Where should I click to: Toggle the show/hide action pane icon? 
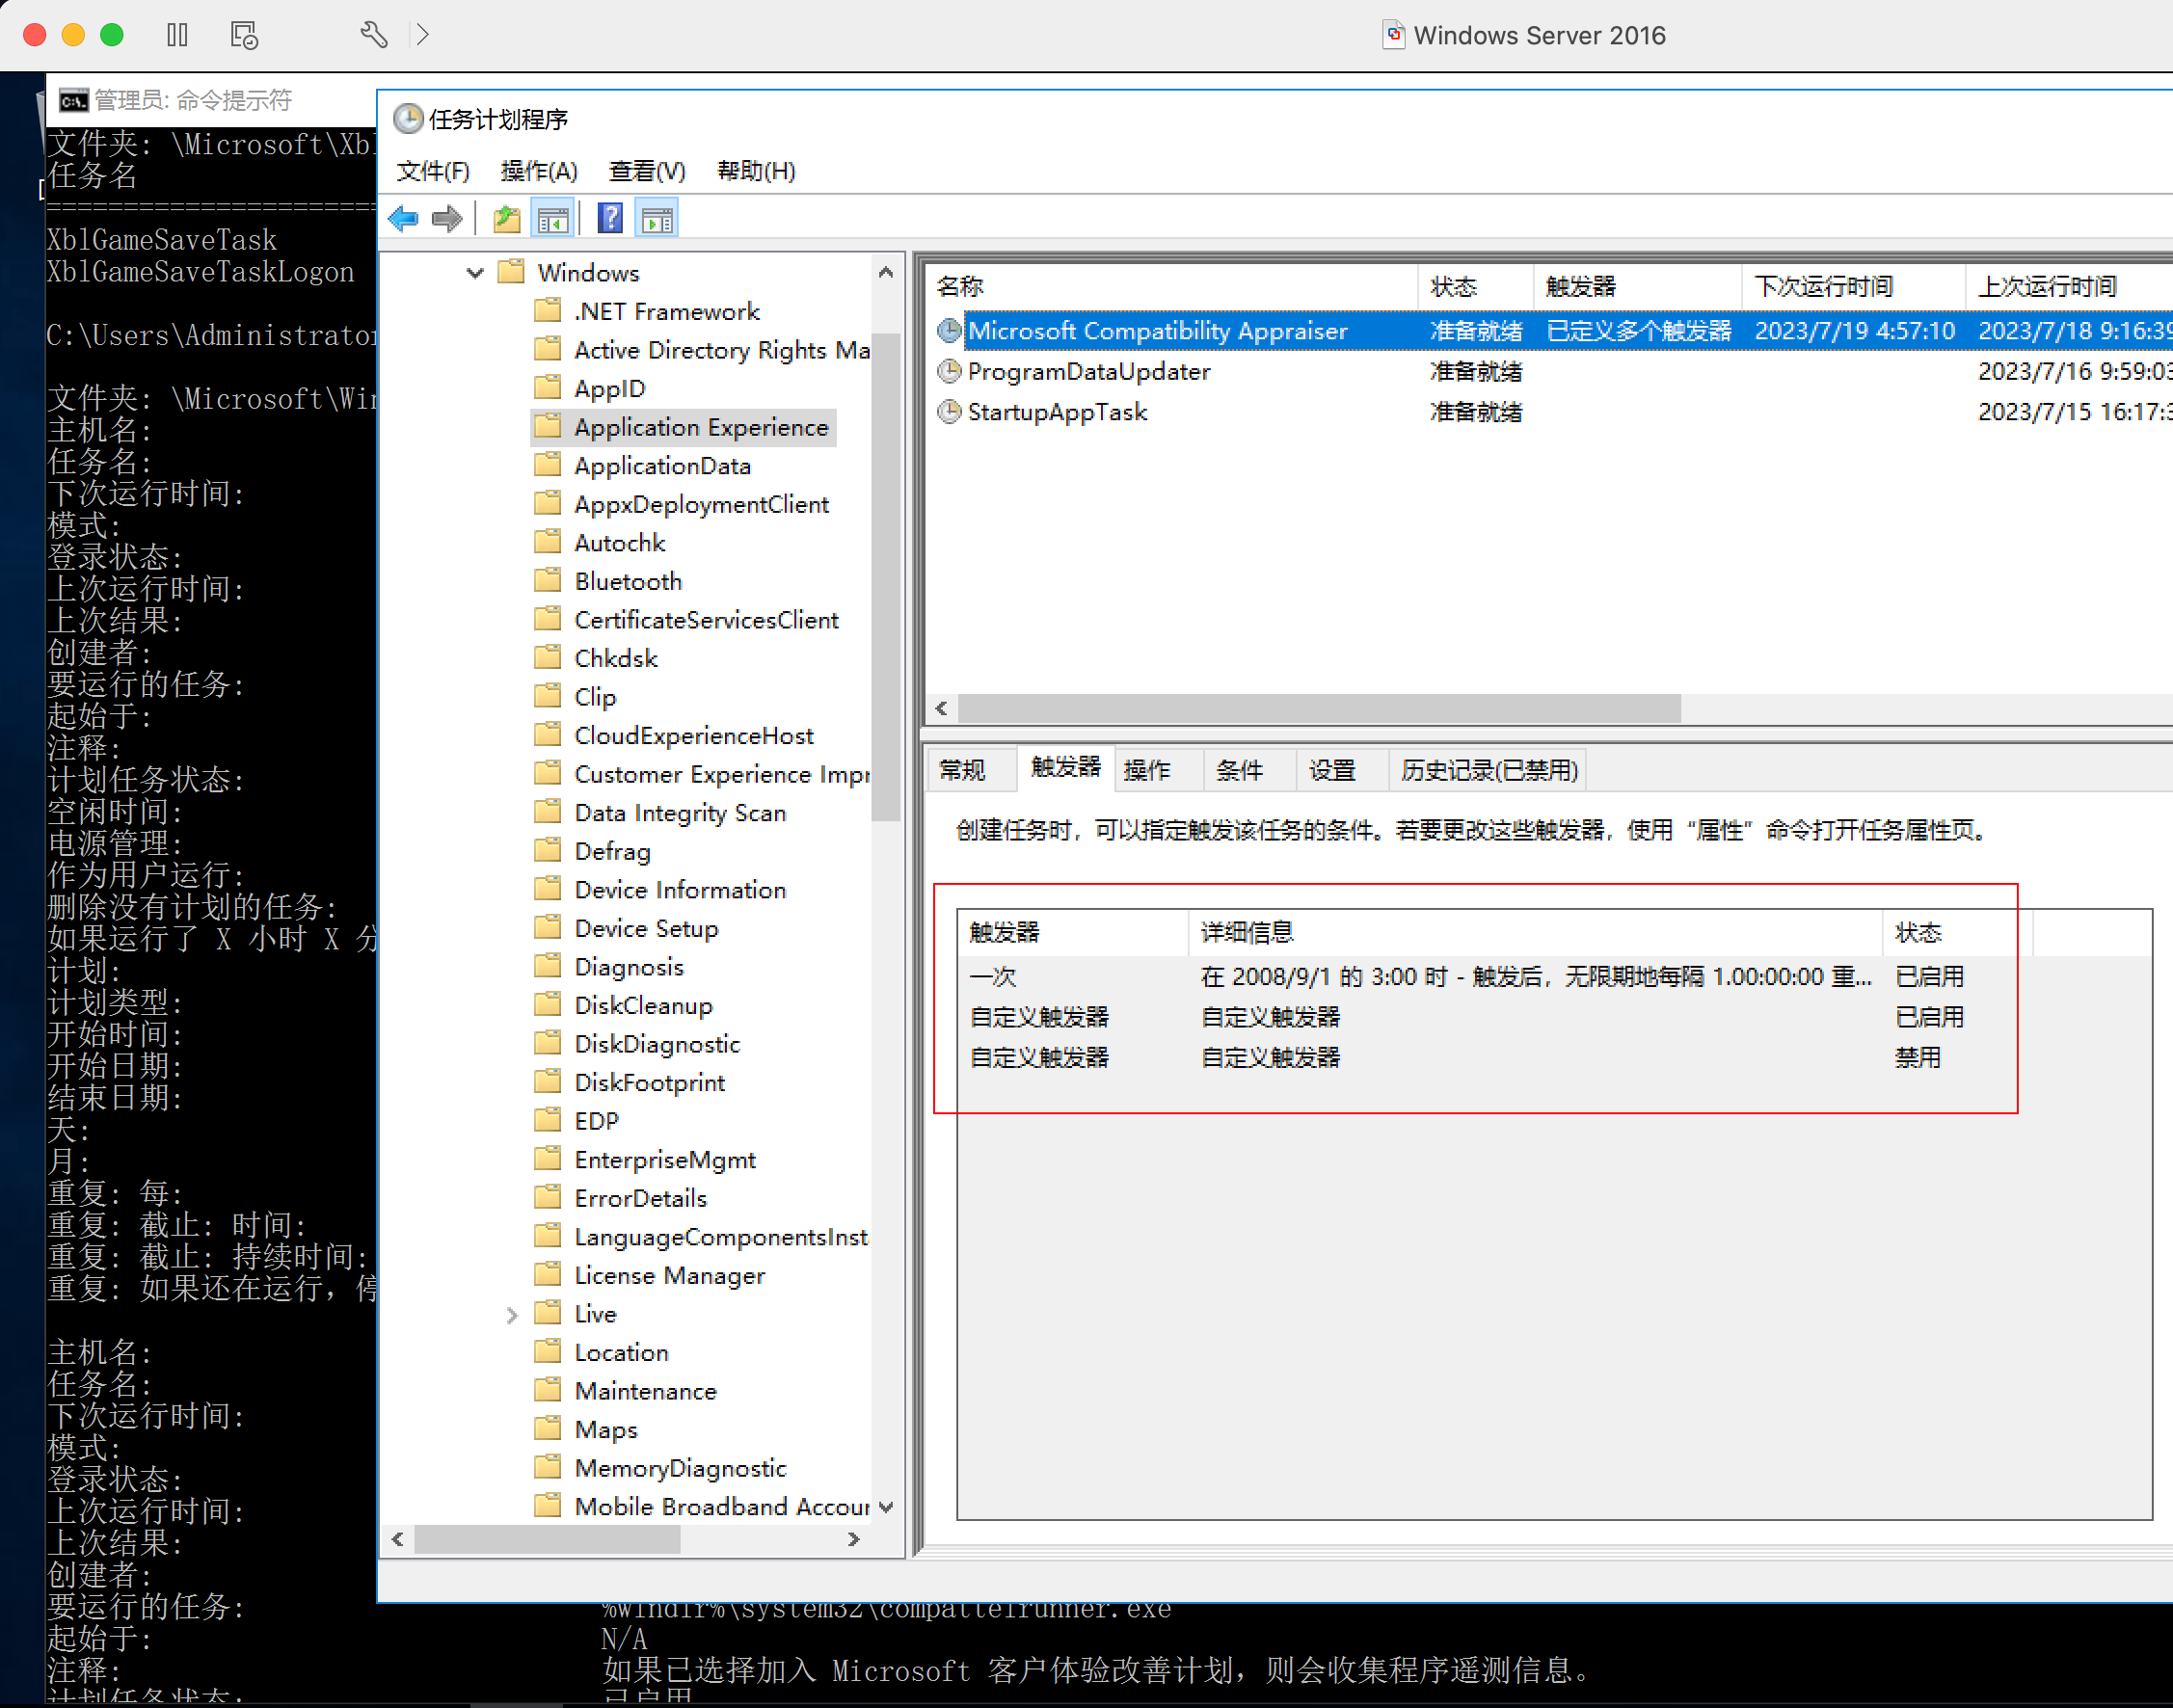pos(657,218)
